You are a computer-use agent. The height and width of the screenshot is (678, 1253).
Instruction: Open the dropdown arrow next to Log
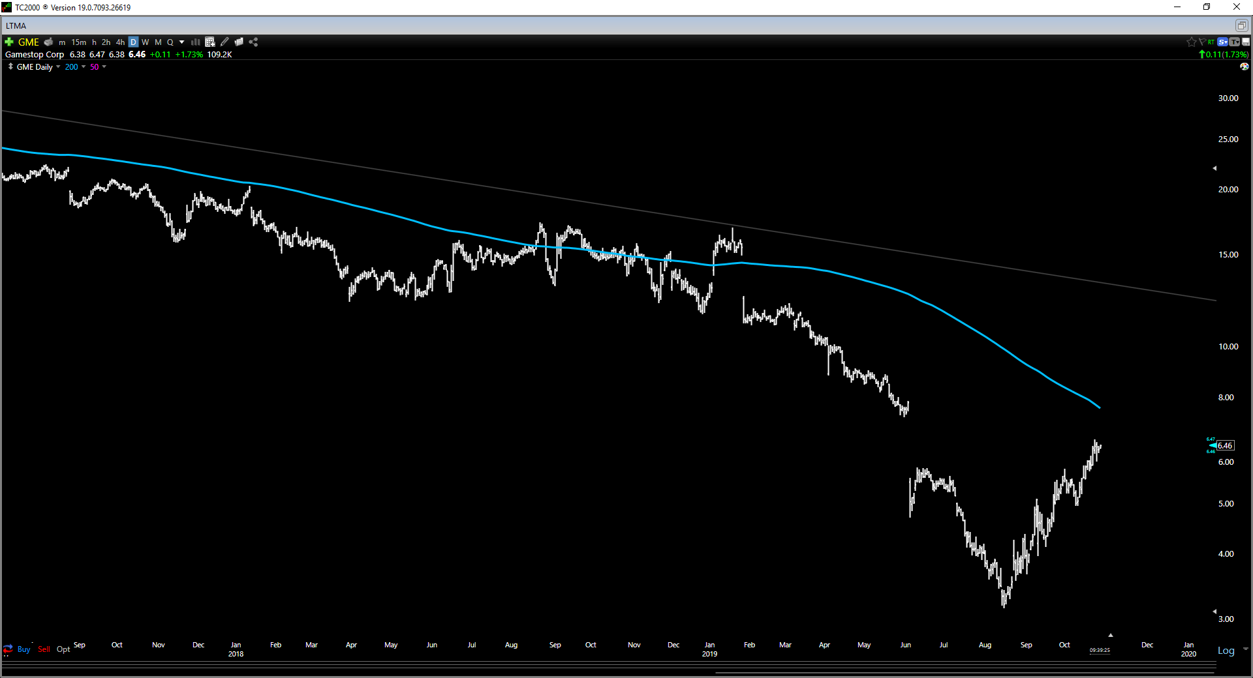[1245, 649]
